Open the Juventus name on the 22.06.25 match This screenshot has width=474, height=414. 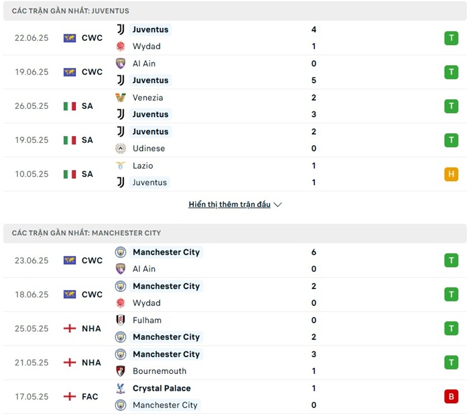point(150,30)
